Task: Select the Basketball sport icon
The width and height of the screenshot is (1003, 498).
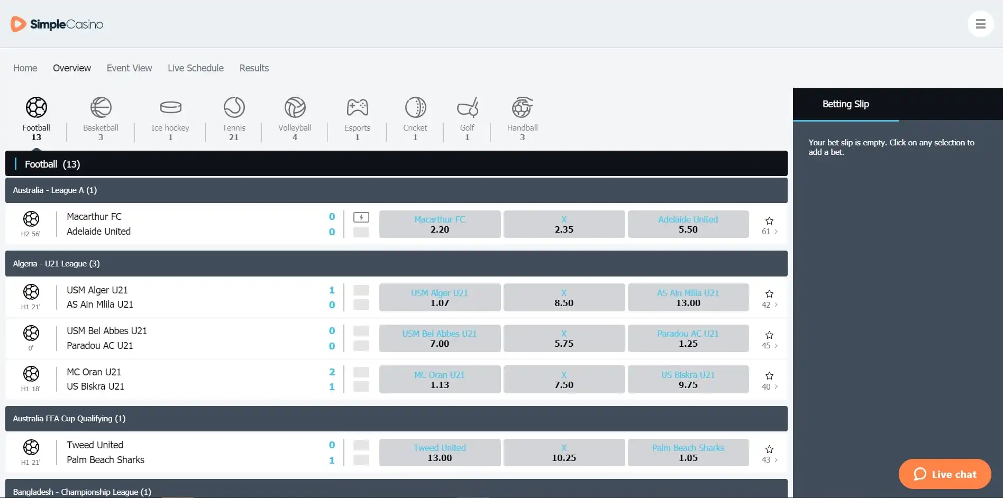Action: click(101, 108)
